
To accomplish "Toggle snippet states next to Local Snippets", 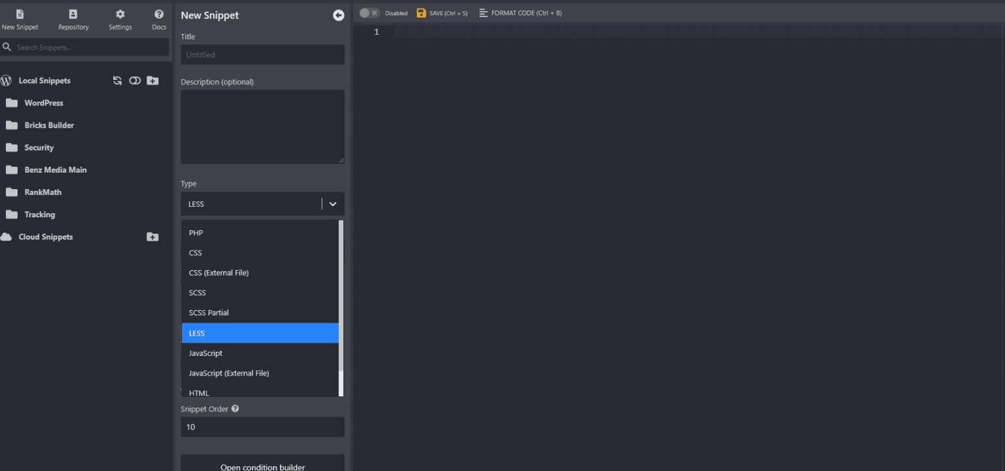I will 135,80.
